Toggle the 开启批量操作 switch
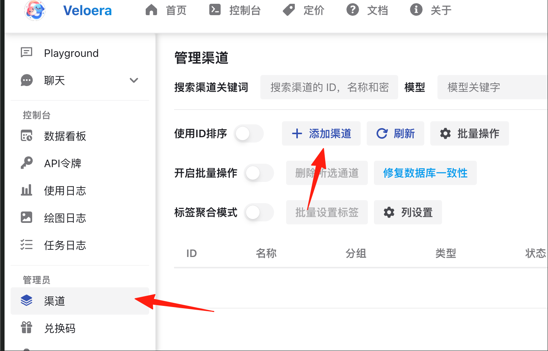This screenshot has height=351, width=548. pyautogui.click(x=259, y=173)
